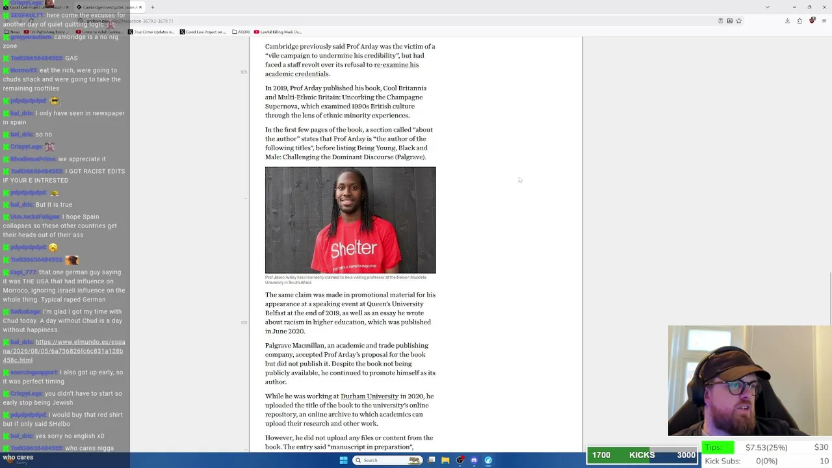
Task: Open the downloads arrow icon
Action: click(x=787, y=21)
